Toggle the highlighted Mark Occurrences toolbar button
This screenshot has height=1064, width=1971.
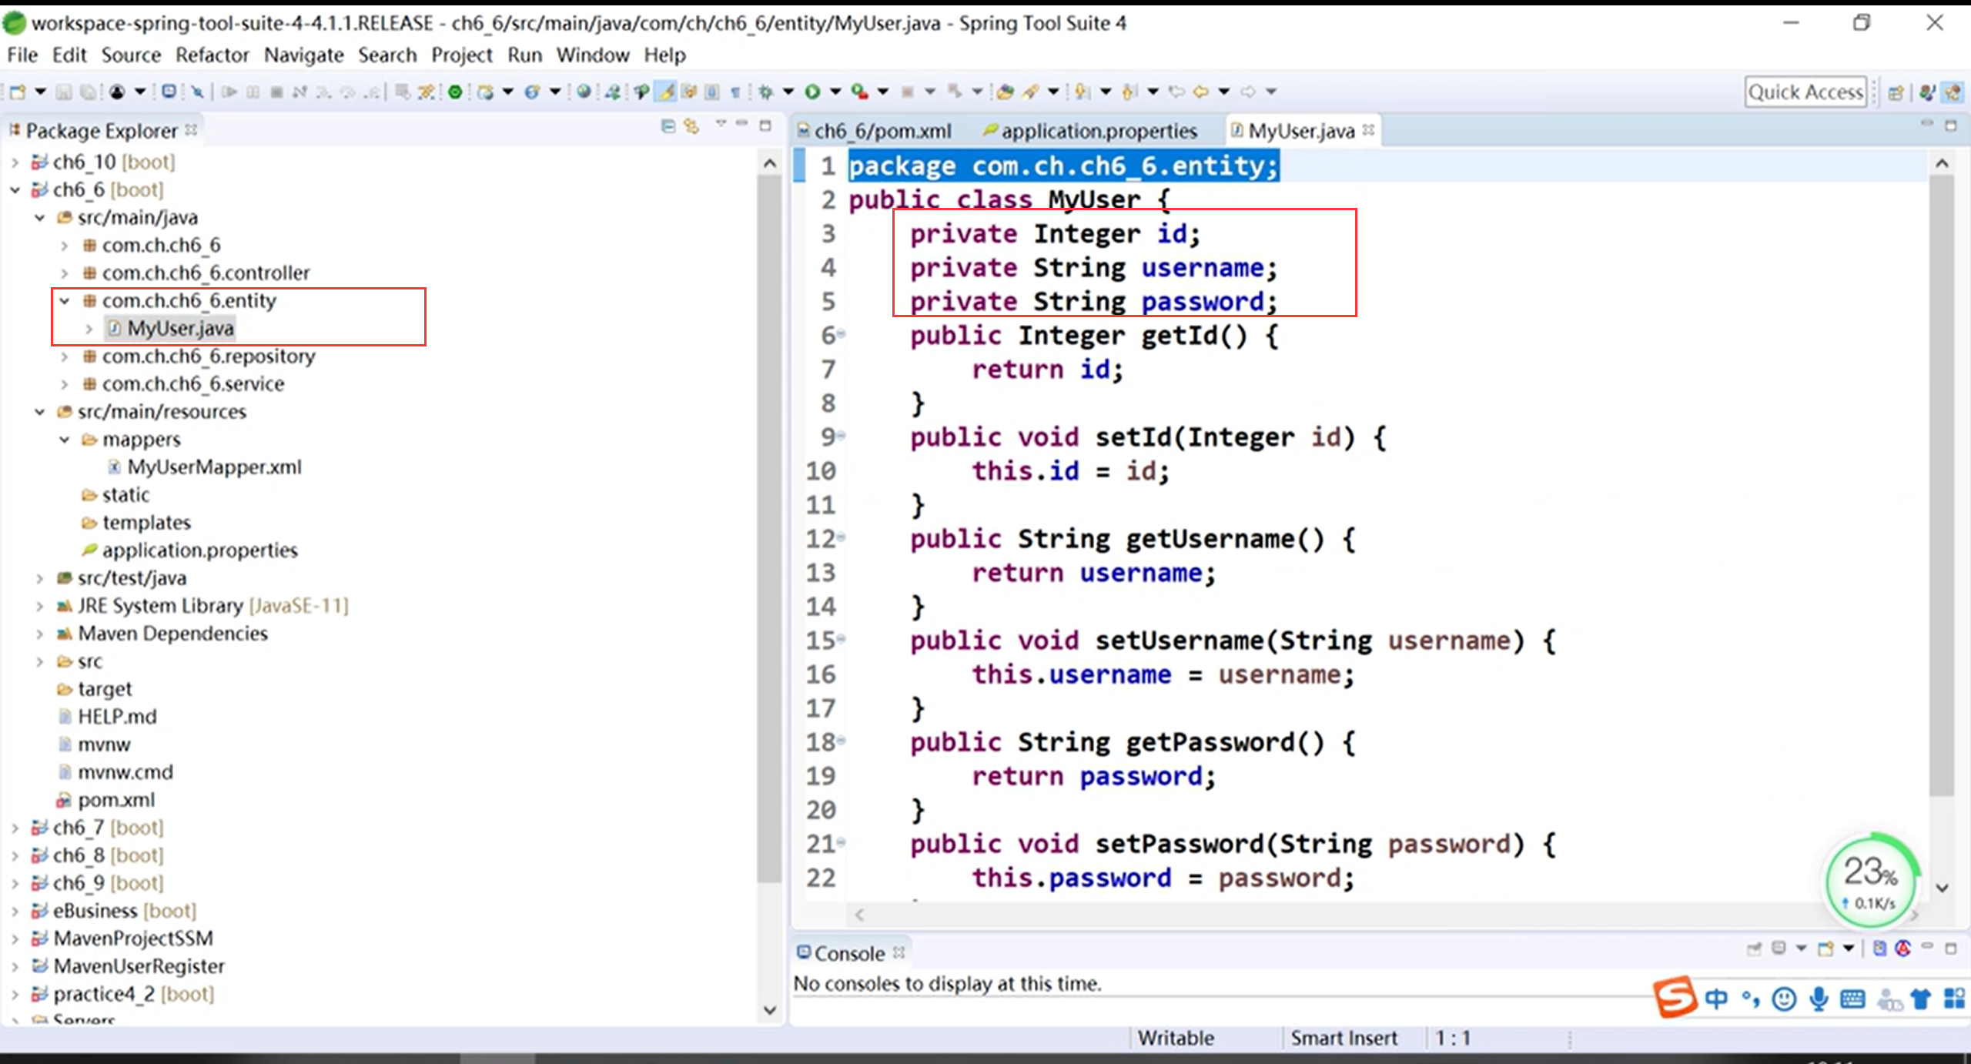666,92
